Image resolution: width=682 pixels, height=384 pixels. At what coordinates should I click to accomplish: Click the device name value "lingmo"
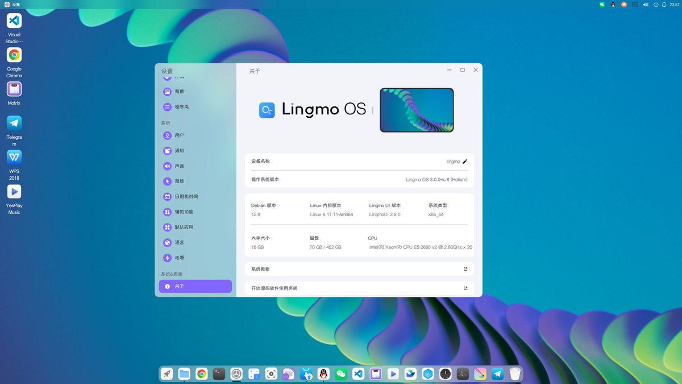point(453,162)
